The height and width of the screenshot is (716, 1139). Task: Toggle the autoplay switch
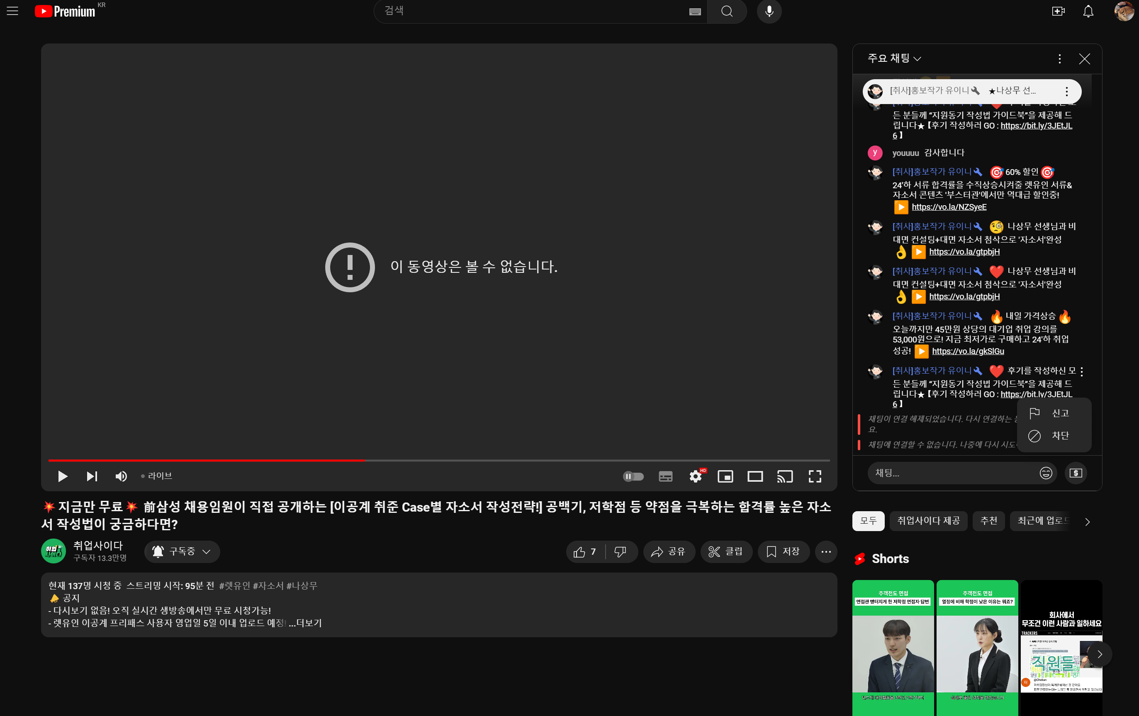(x=633, y=476)
